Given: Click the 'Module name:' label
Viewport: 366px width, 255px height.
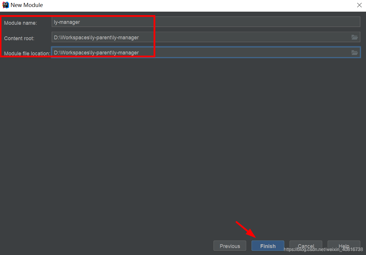Looking at the screenshot, I should (x=20, y=23).
